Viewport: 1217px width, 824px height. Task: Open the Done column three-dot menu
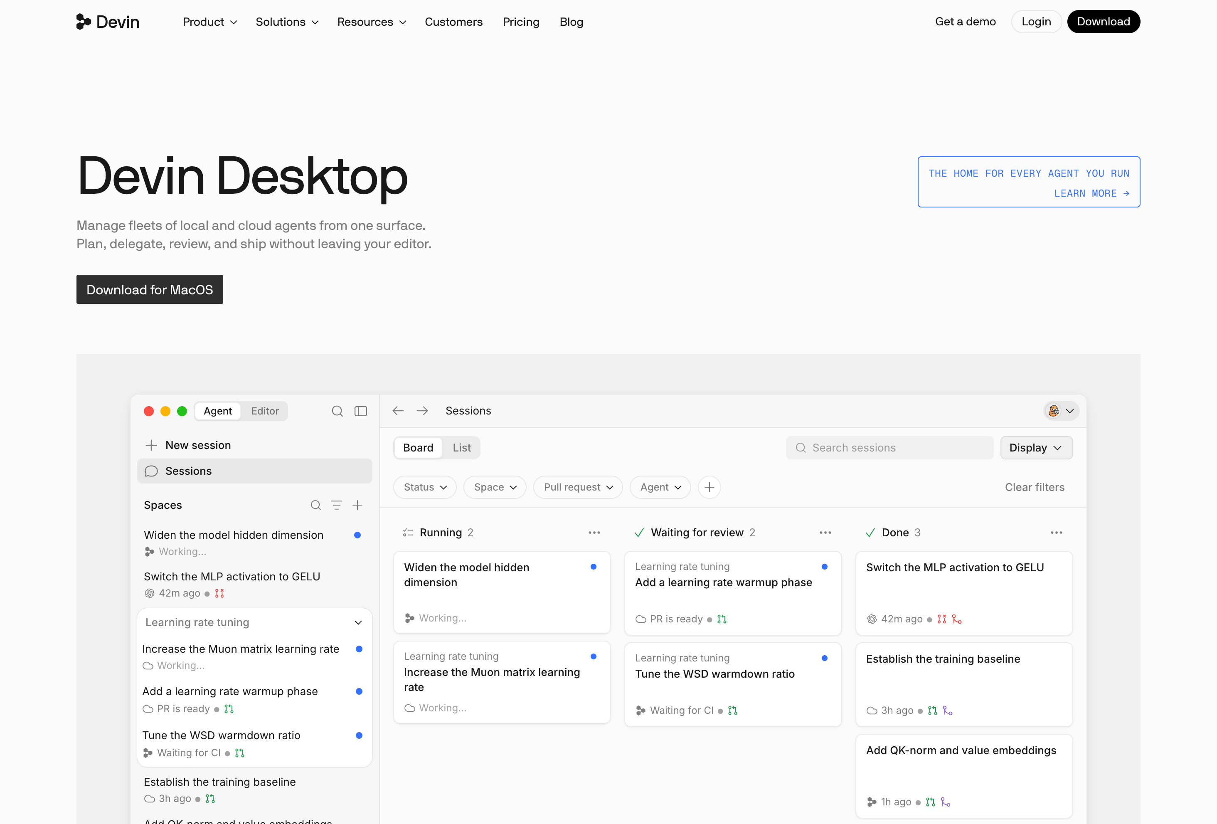tap(1056, 533)
